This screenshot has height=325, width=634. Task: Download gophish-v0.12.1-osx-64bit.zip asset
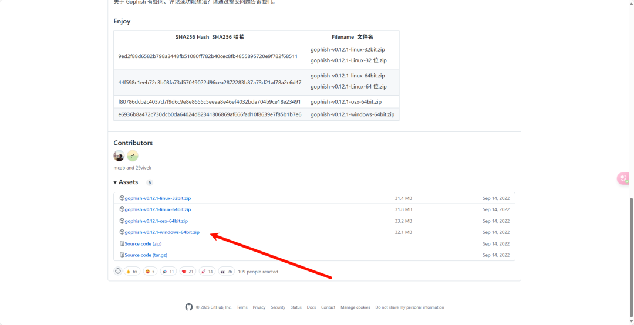156,221
